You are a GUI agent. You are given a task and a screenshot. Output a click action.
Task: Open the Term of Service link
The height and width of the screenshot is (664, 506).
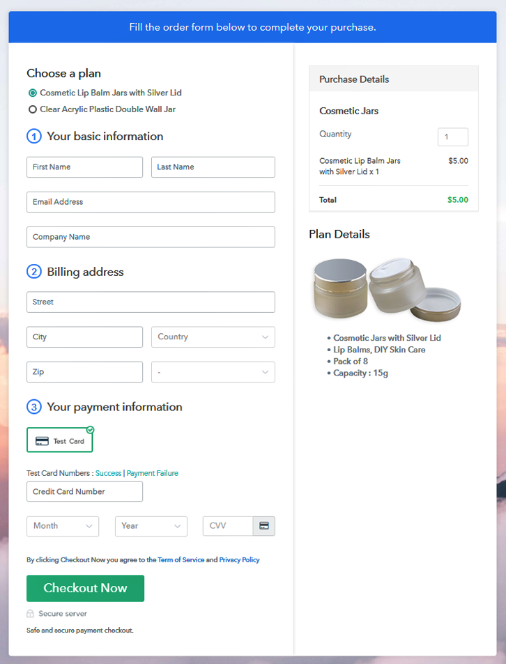pos(181,559)
